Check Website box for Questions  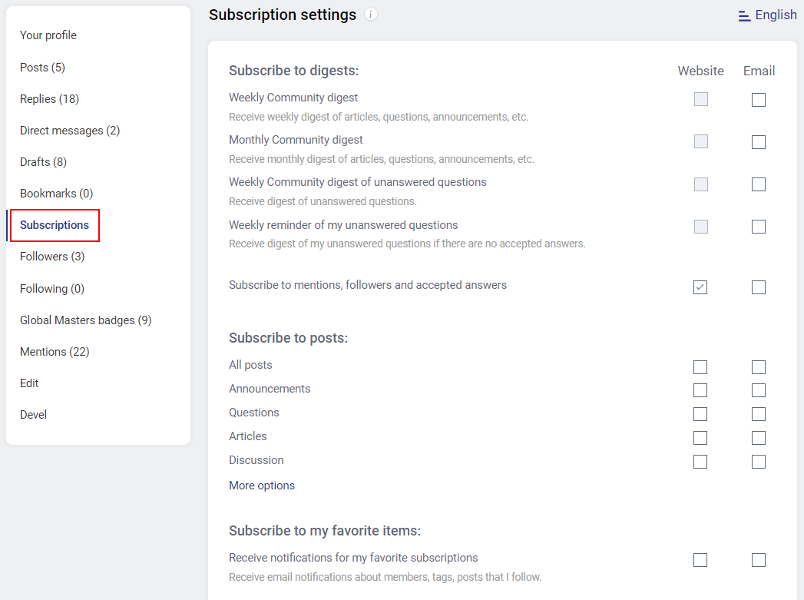pos(700,414)
